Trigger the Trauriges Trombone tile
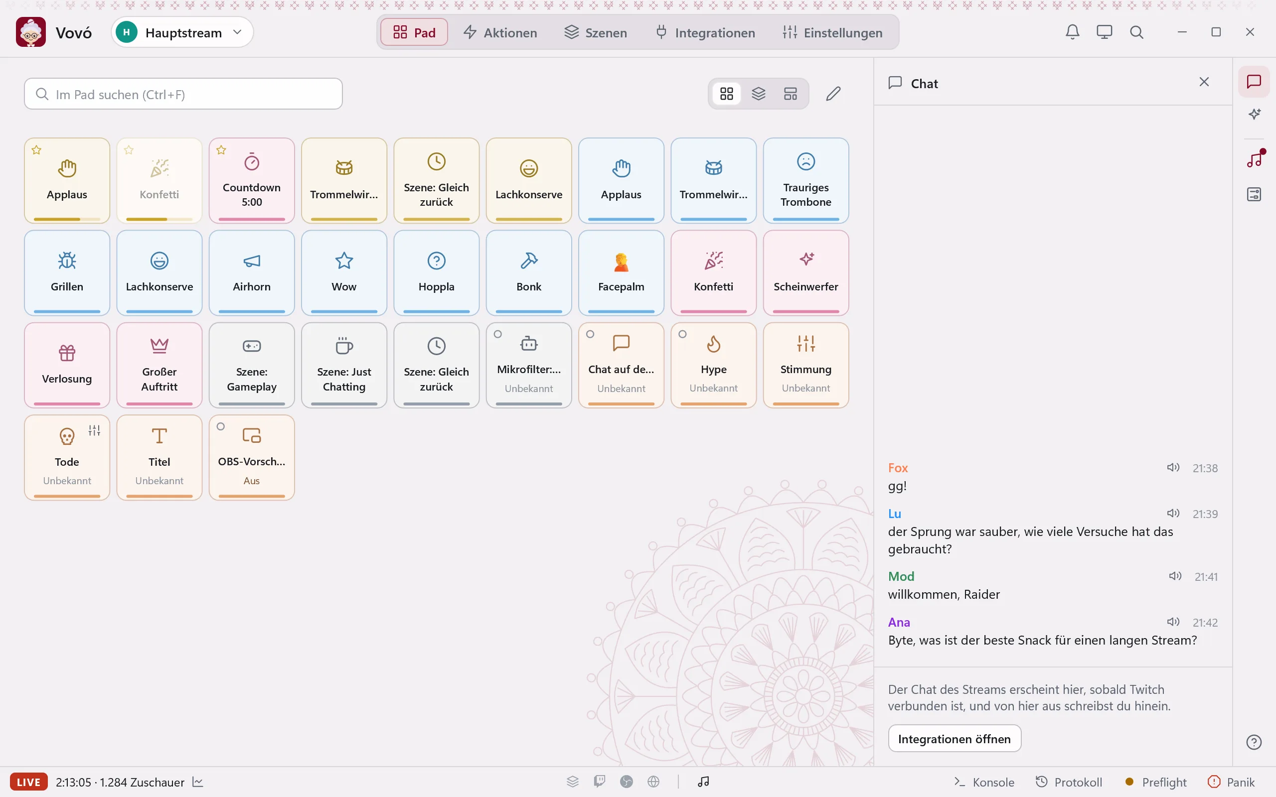This screenshot has height=797, width=1276. click(x=805, y=181)
